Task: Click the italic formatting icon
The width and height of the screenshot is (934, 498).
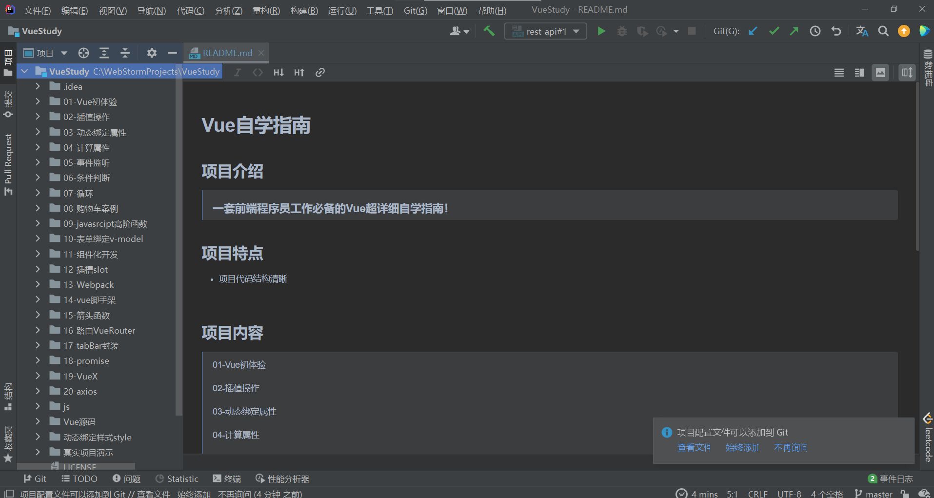Action: click(238, 73)
